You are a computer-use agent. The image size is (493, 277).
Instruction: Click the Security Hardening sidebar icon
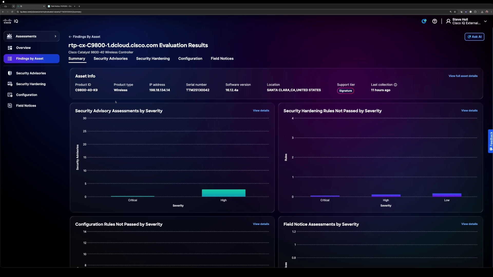10,84
